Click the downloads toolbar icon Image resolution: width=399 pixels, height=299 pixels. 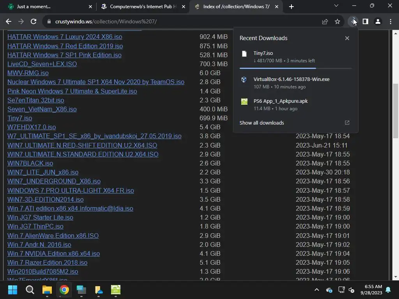coord(353,22)
